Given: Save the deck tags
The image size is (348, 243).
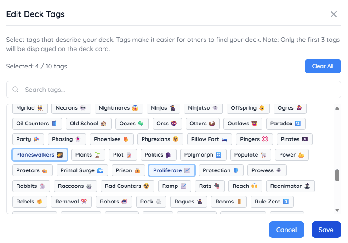Looking at the screenshot, I should [326, 230].
